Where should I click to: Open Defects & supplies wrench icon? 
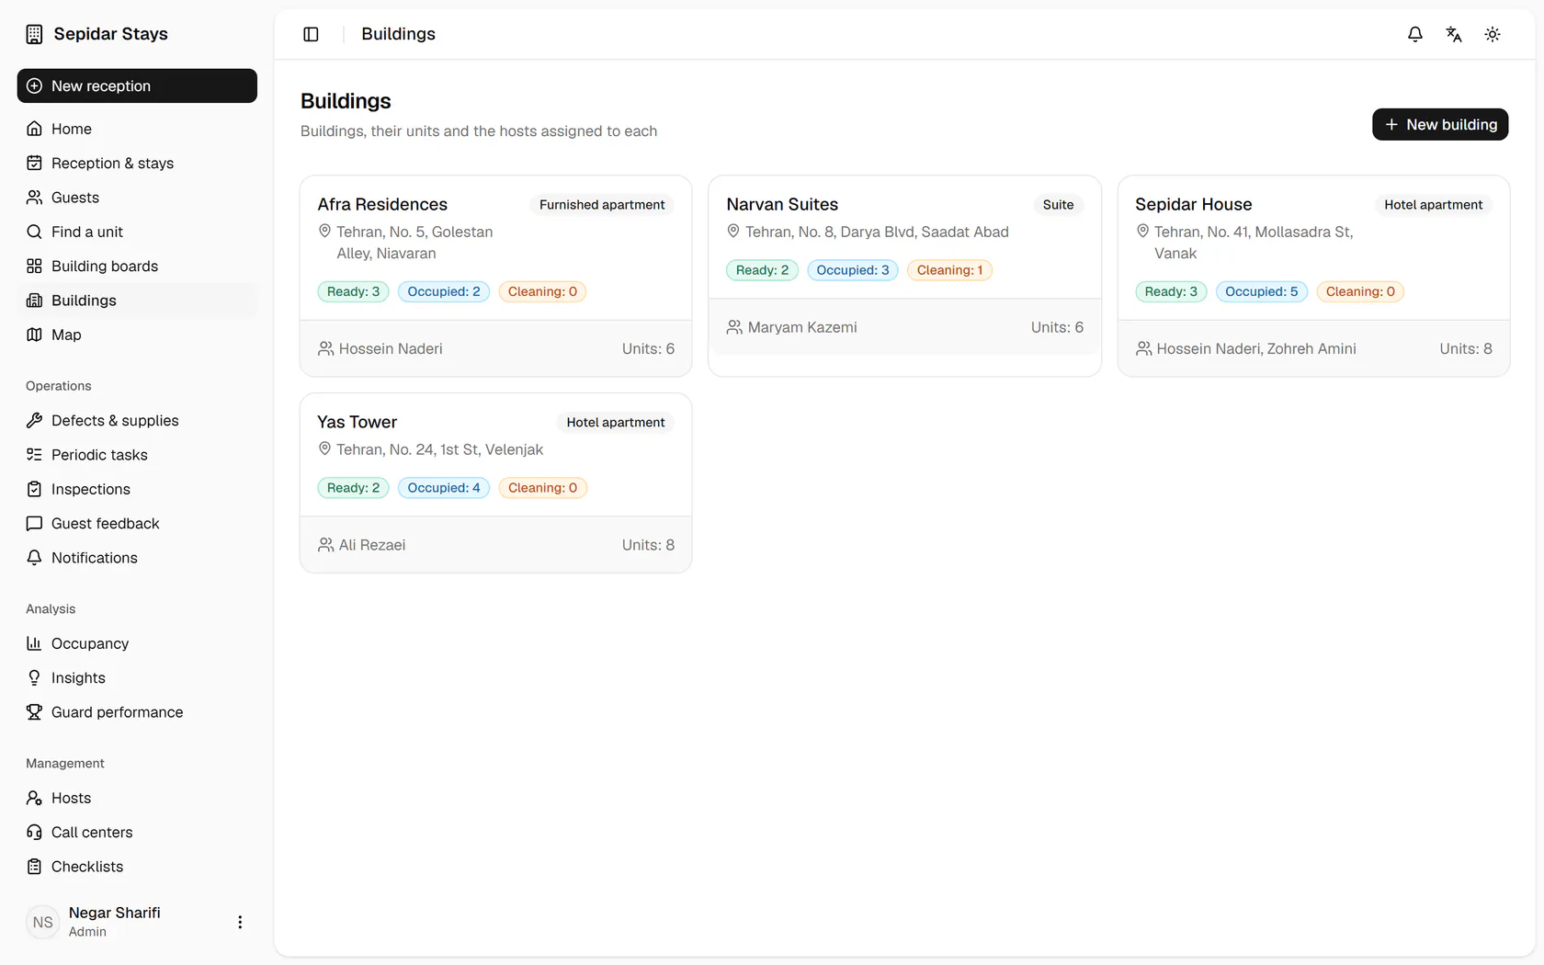click(x=34, y=420)
